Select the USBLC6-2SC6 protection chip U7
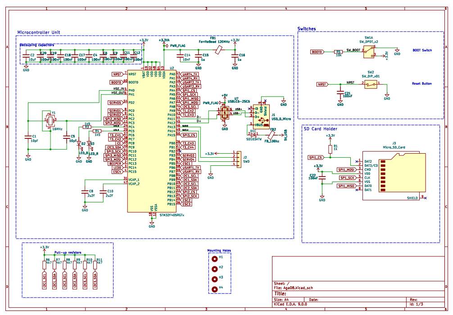Viewport: 453px width, 315px height. 224,112
